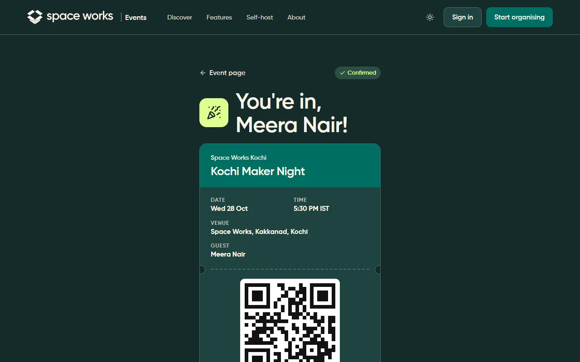This screenshot has width=580, height=362.
Task: Open the Discover menu item
Action: point(179,17)
